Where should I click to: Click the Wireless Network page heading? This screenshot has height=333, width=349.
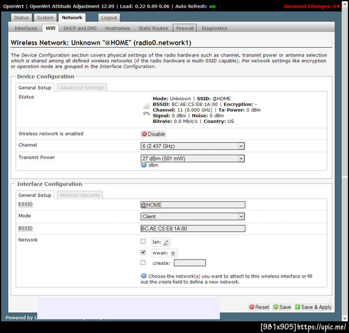(101, 42)
